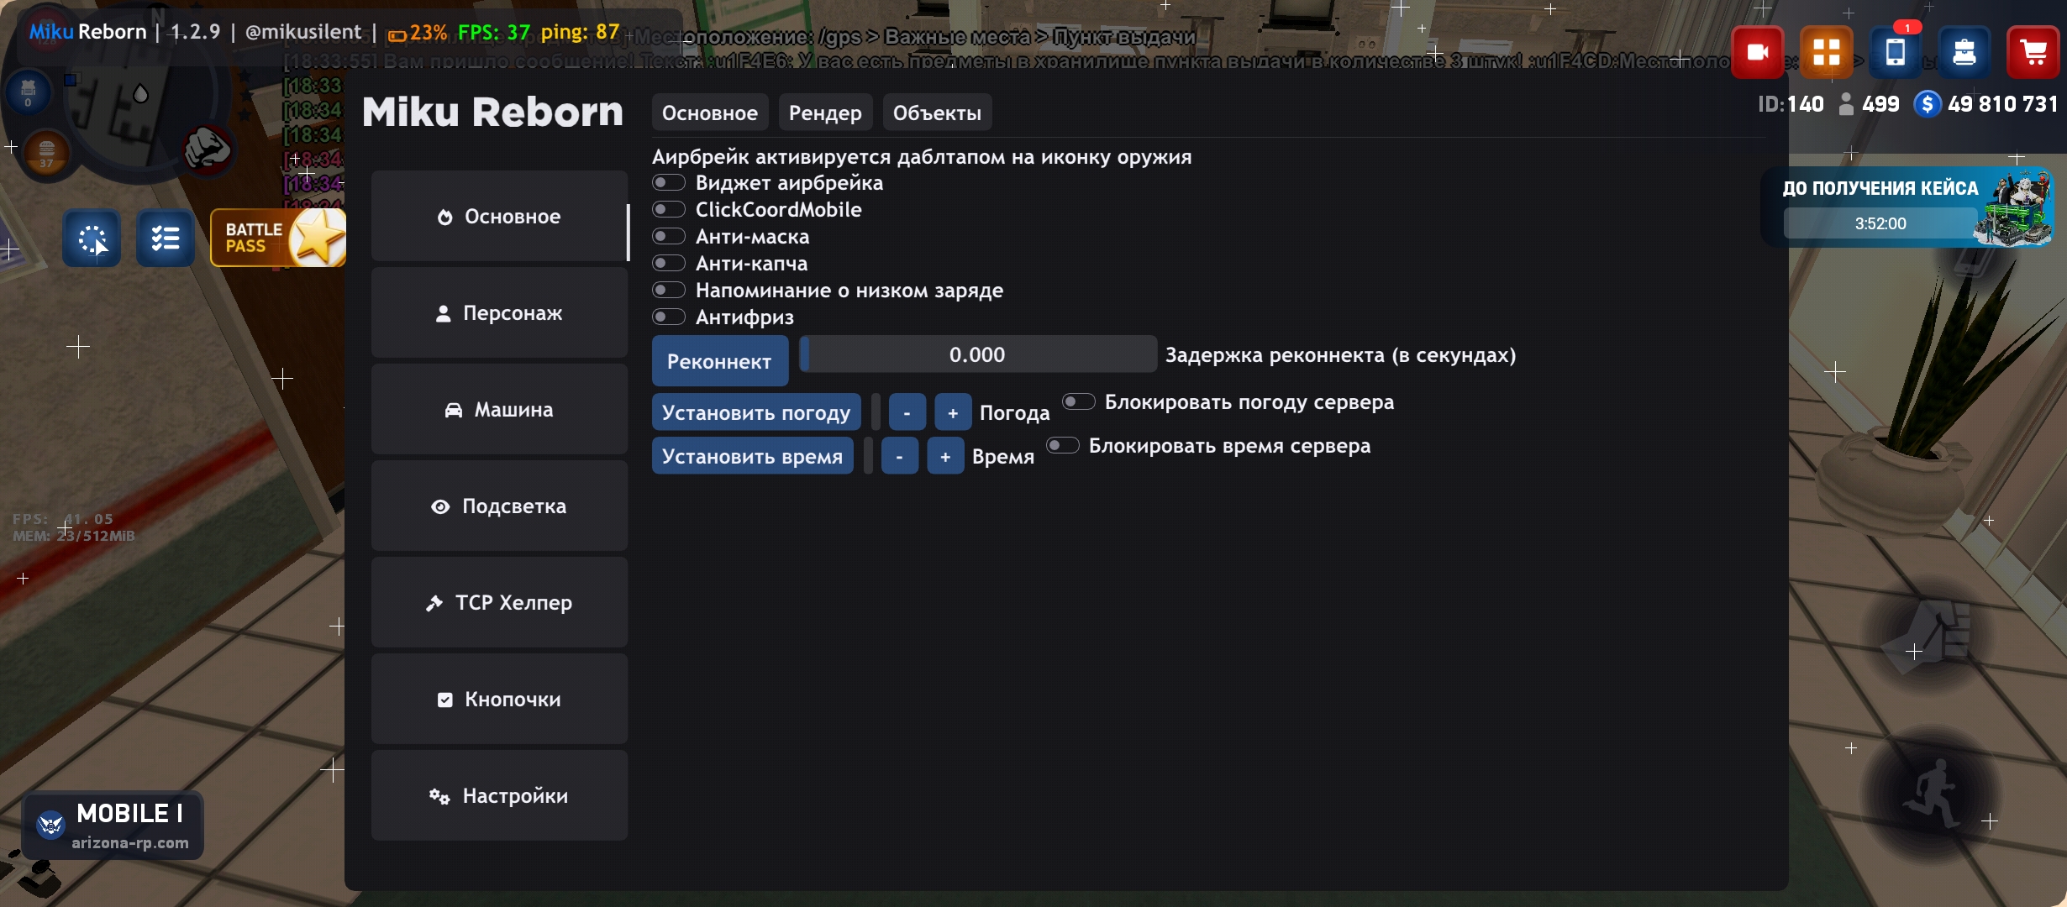Screen dimensions: 2067x907
Task: Open the Подсветка sidebar section
Action: coord(499,506)
